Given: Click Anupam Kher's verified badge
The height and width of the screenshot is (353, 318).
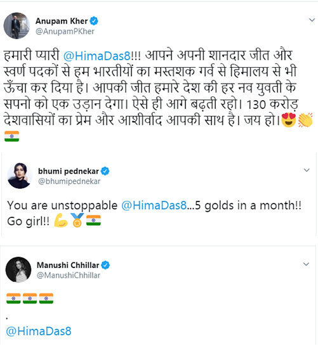Looking at the screenshot, I should (x=94, y=21).
